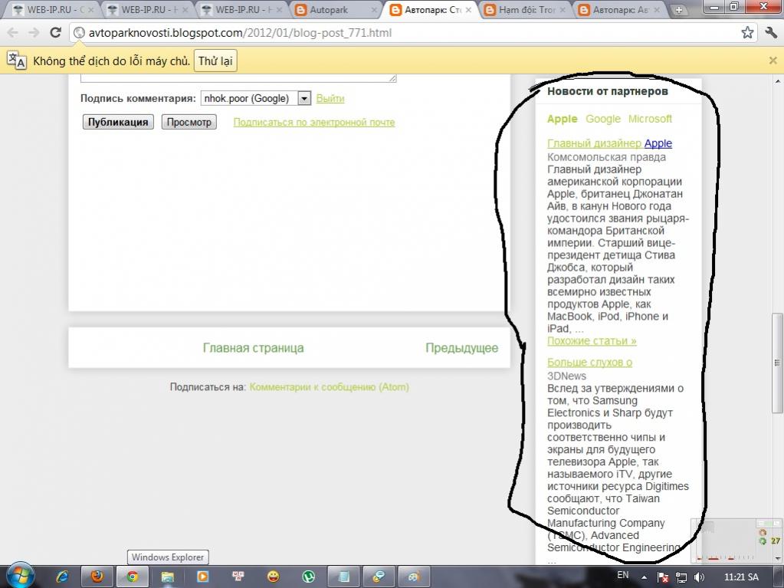
Task: Click inside the comment text area
Action: [x=238, y=78]
